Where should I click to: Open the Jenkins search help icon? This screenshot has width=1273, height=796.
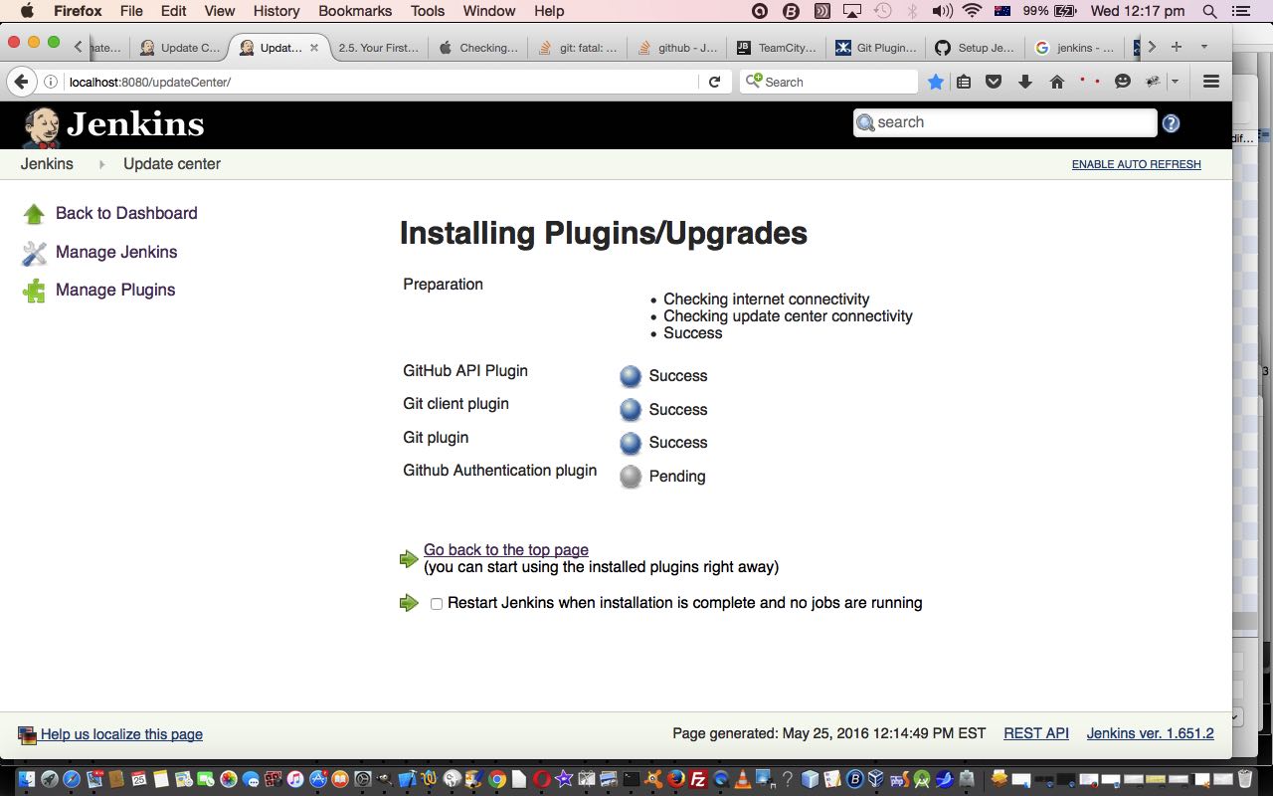point(1172,123)
